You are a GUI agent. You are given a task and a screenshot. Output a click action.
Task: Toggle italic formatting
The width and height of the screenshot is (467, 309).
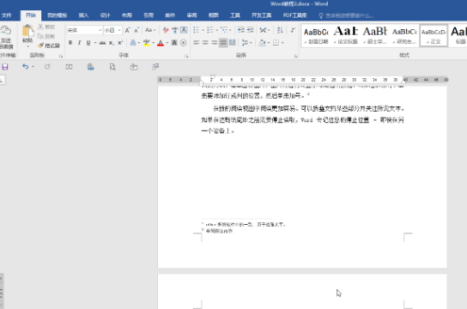click(79, 43)
